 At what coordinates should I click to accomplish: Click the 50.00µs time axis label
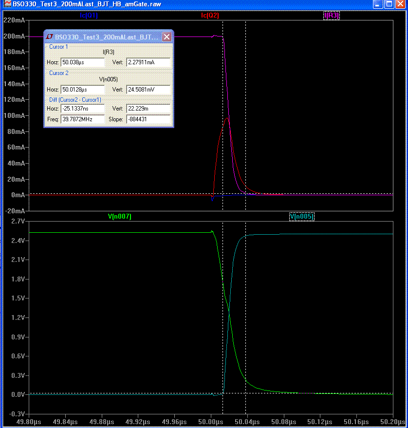211,422
